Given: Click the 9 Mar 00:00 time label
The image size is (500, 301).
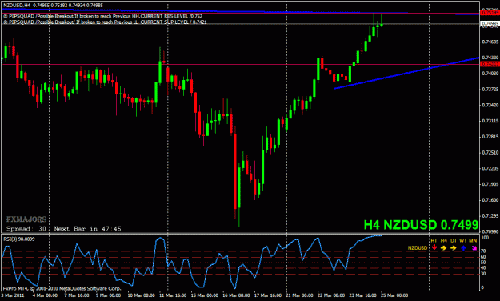Looking at the screenshot, I should (x=108, y=295).
